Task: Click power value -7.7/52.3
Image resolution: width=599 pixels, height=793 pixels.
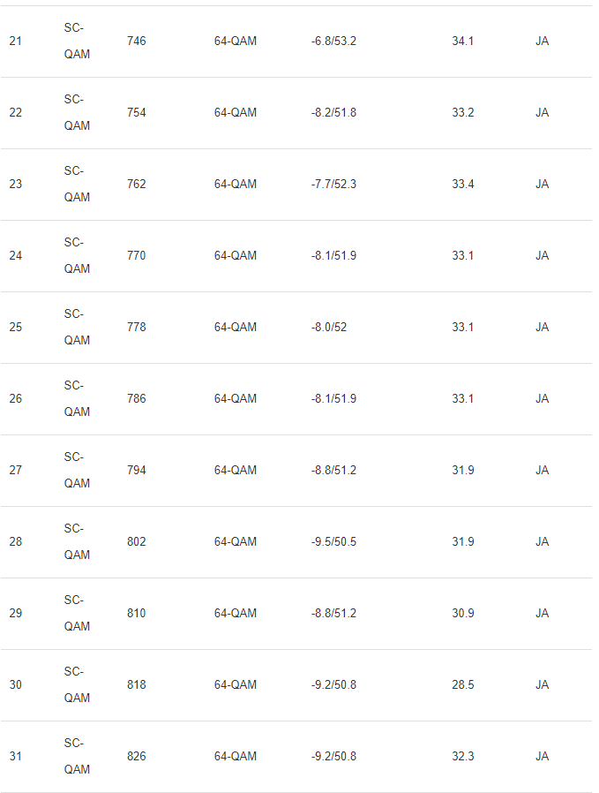Action: pyautogui.click(x=333, y=184)
